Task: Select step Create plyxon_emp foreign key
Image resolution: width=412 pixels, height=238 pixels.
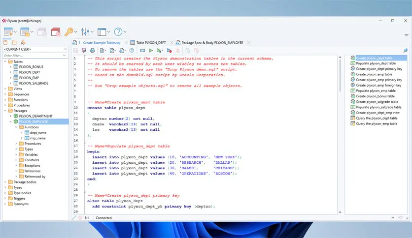Action: [378, 85]
